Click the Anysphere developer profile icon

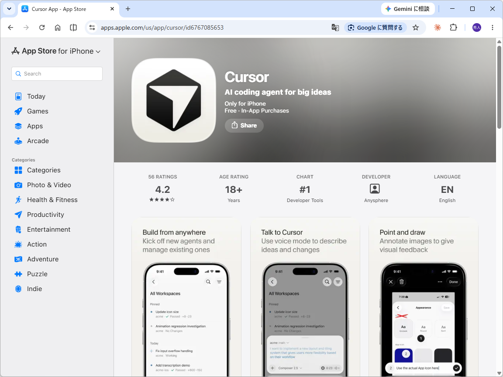[375, 188]
